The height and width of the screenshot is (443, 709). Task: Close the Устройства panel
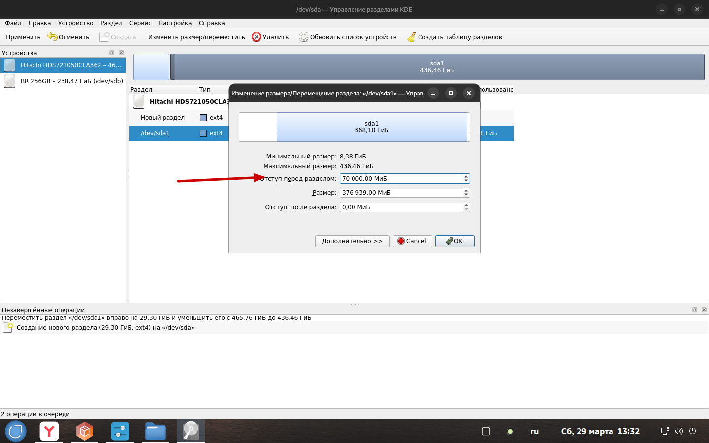tap(121, 53)
